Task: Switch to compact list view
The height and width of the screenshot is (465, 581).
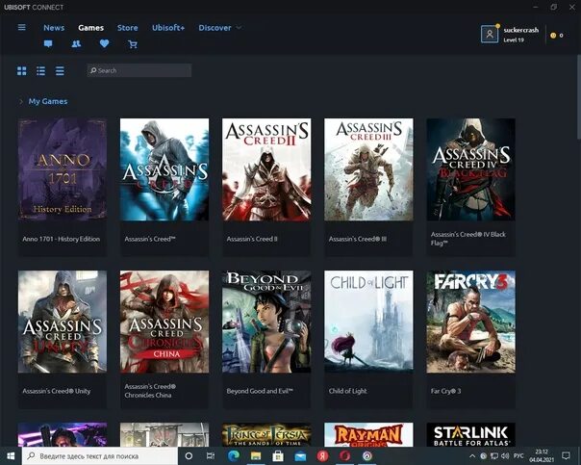Action: point(60,71)
